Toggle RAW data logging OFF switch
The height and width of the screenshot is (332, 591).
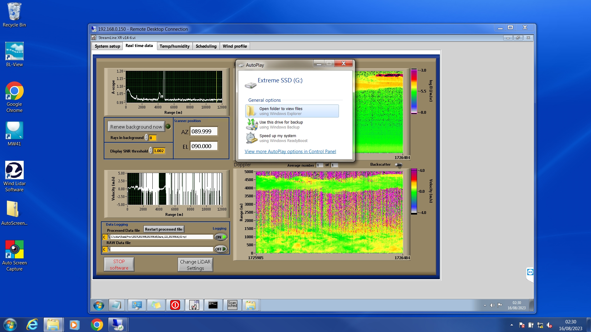click(221, 249)
